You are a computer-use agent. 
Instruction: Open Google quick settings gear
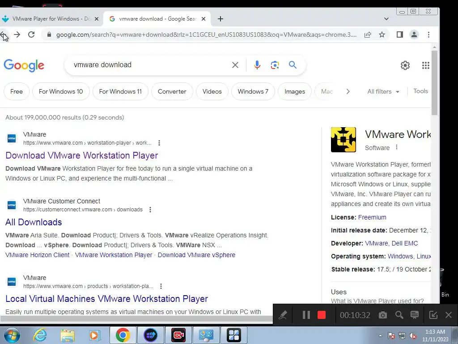pyautogui.click(x=405, y=65)
